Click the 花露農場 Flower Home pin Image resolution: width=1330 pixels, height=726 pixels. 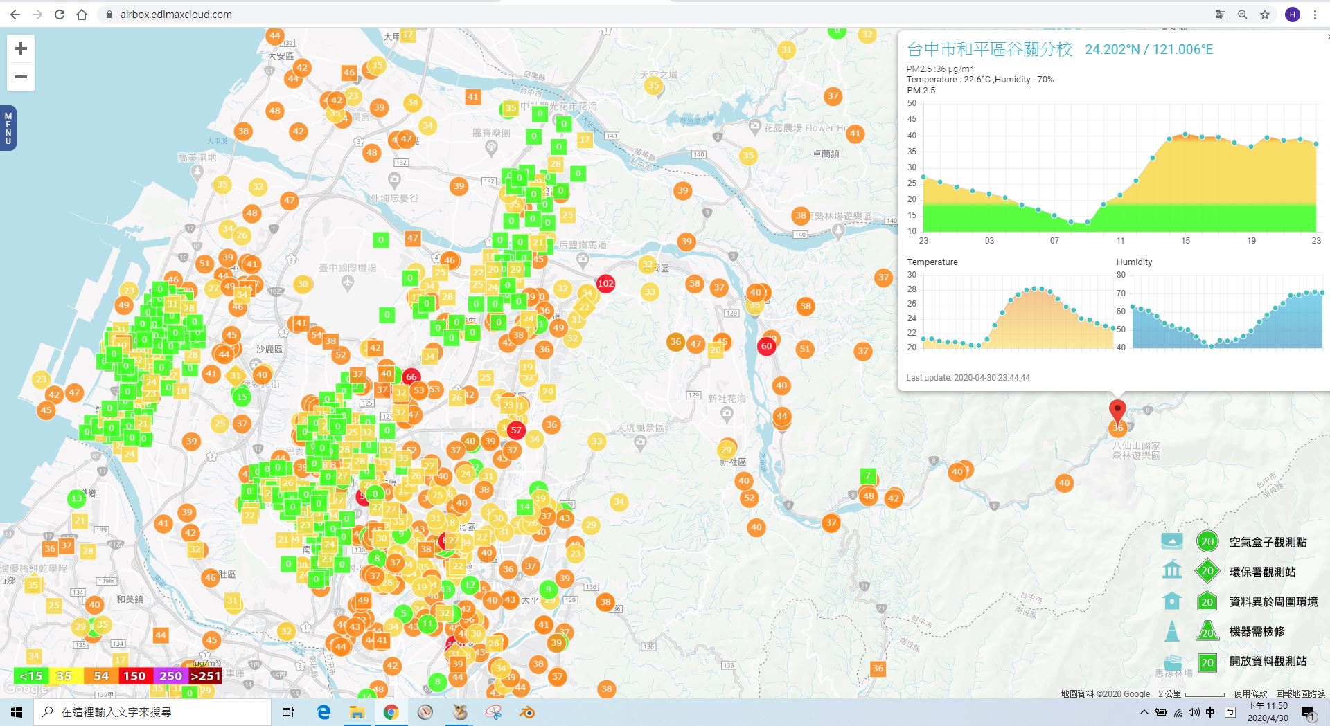(x=755, y=127)
